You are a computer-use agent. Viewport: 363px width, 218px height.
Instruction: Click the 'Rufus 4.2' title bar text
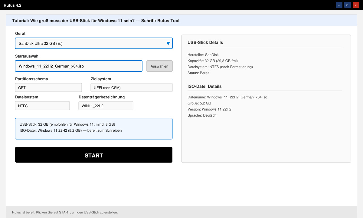coord(12,5)
